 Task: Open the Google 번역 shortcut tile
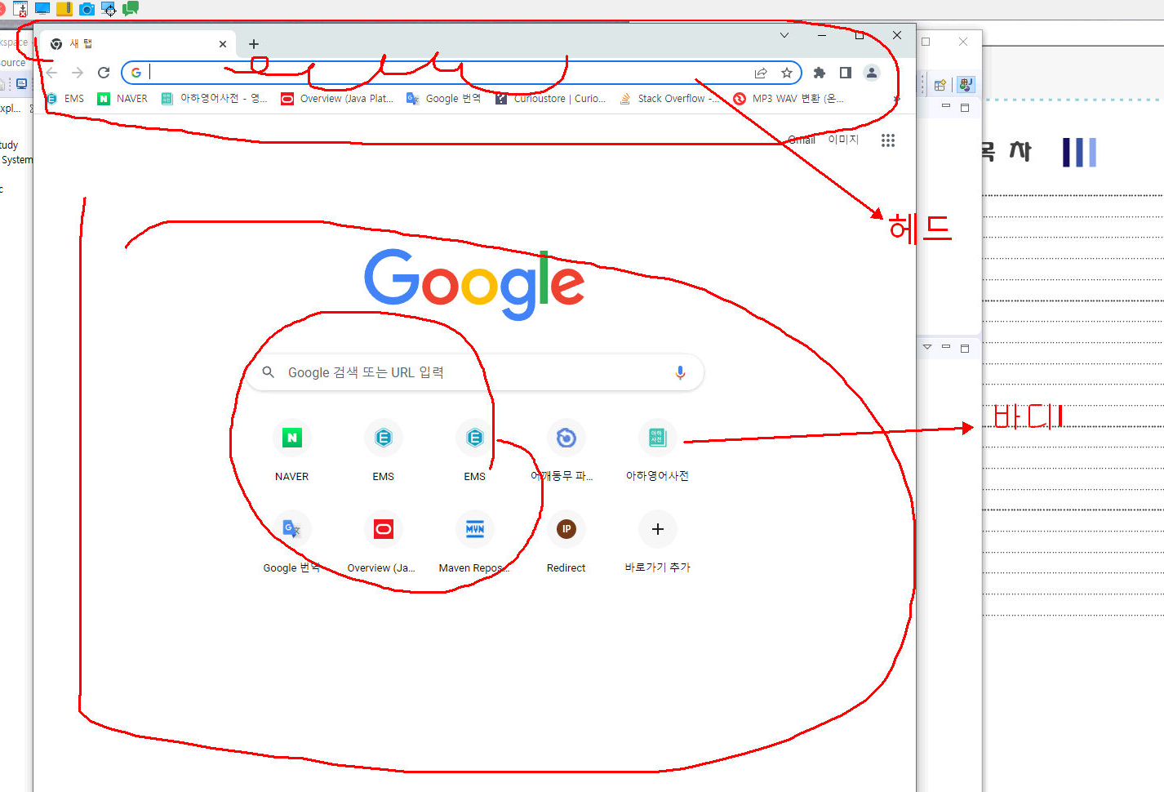[291, 543]
